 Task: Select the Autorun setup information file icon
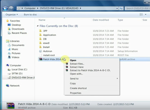41,51
